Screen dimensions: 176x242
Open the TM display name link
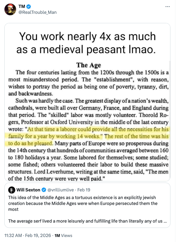21,6
